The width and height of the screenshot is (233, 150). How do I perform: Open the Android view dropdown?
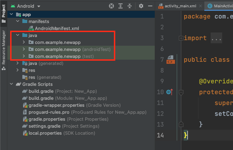coord(26,6)
